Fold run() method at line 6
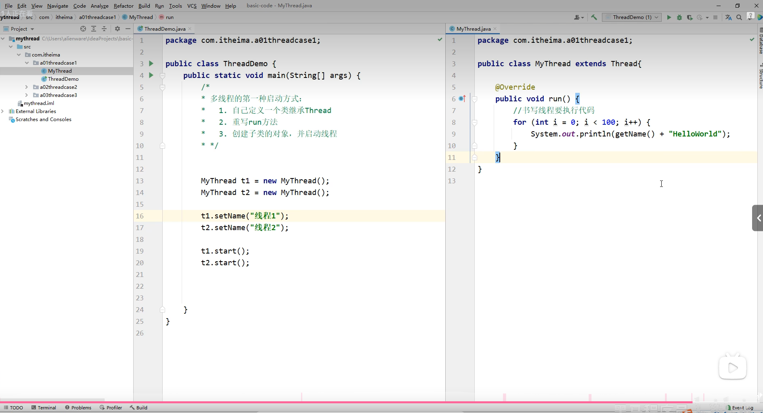This screenshot has height=413, width=763. (475, 99)
